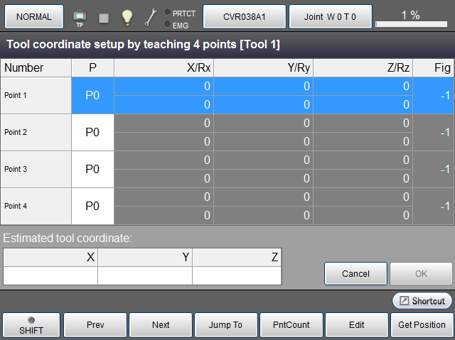Go to Next point
This screenshot has height=340, width=455.
161,325
